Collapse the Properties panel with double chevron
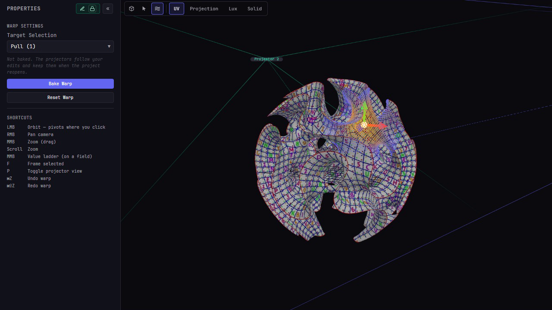552x310 pixels. 108,9
